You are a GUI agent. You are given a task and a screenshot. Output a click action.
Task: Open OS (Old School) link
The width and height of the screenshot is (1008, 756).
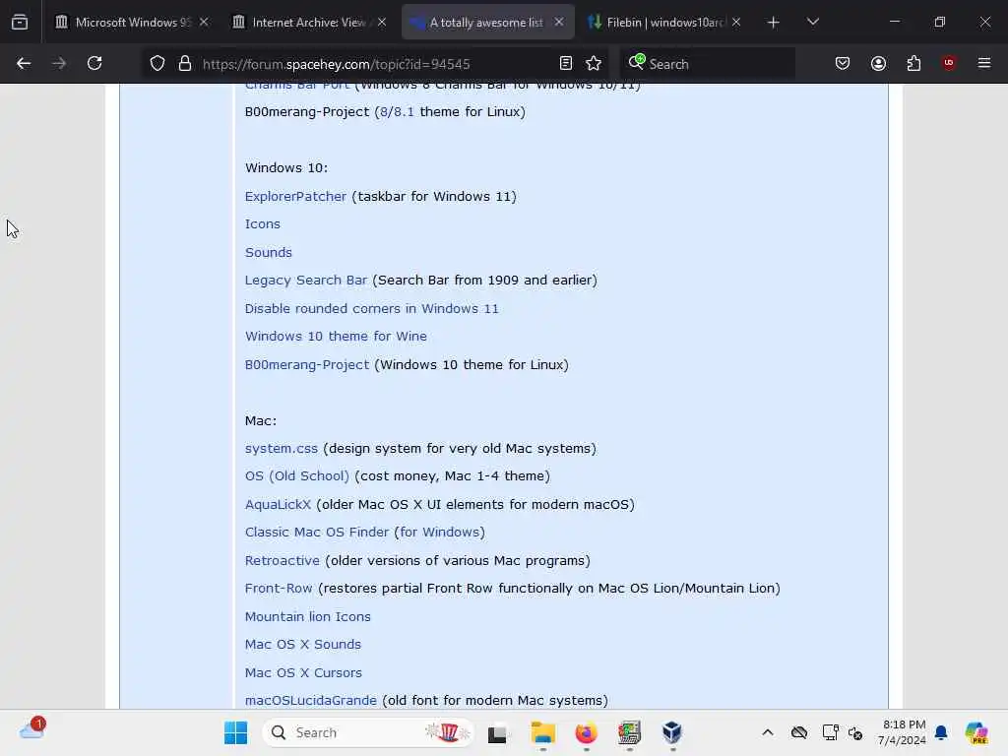pos(297,476)
